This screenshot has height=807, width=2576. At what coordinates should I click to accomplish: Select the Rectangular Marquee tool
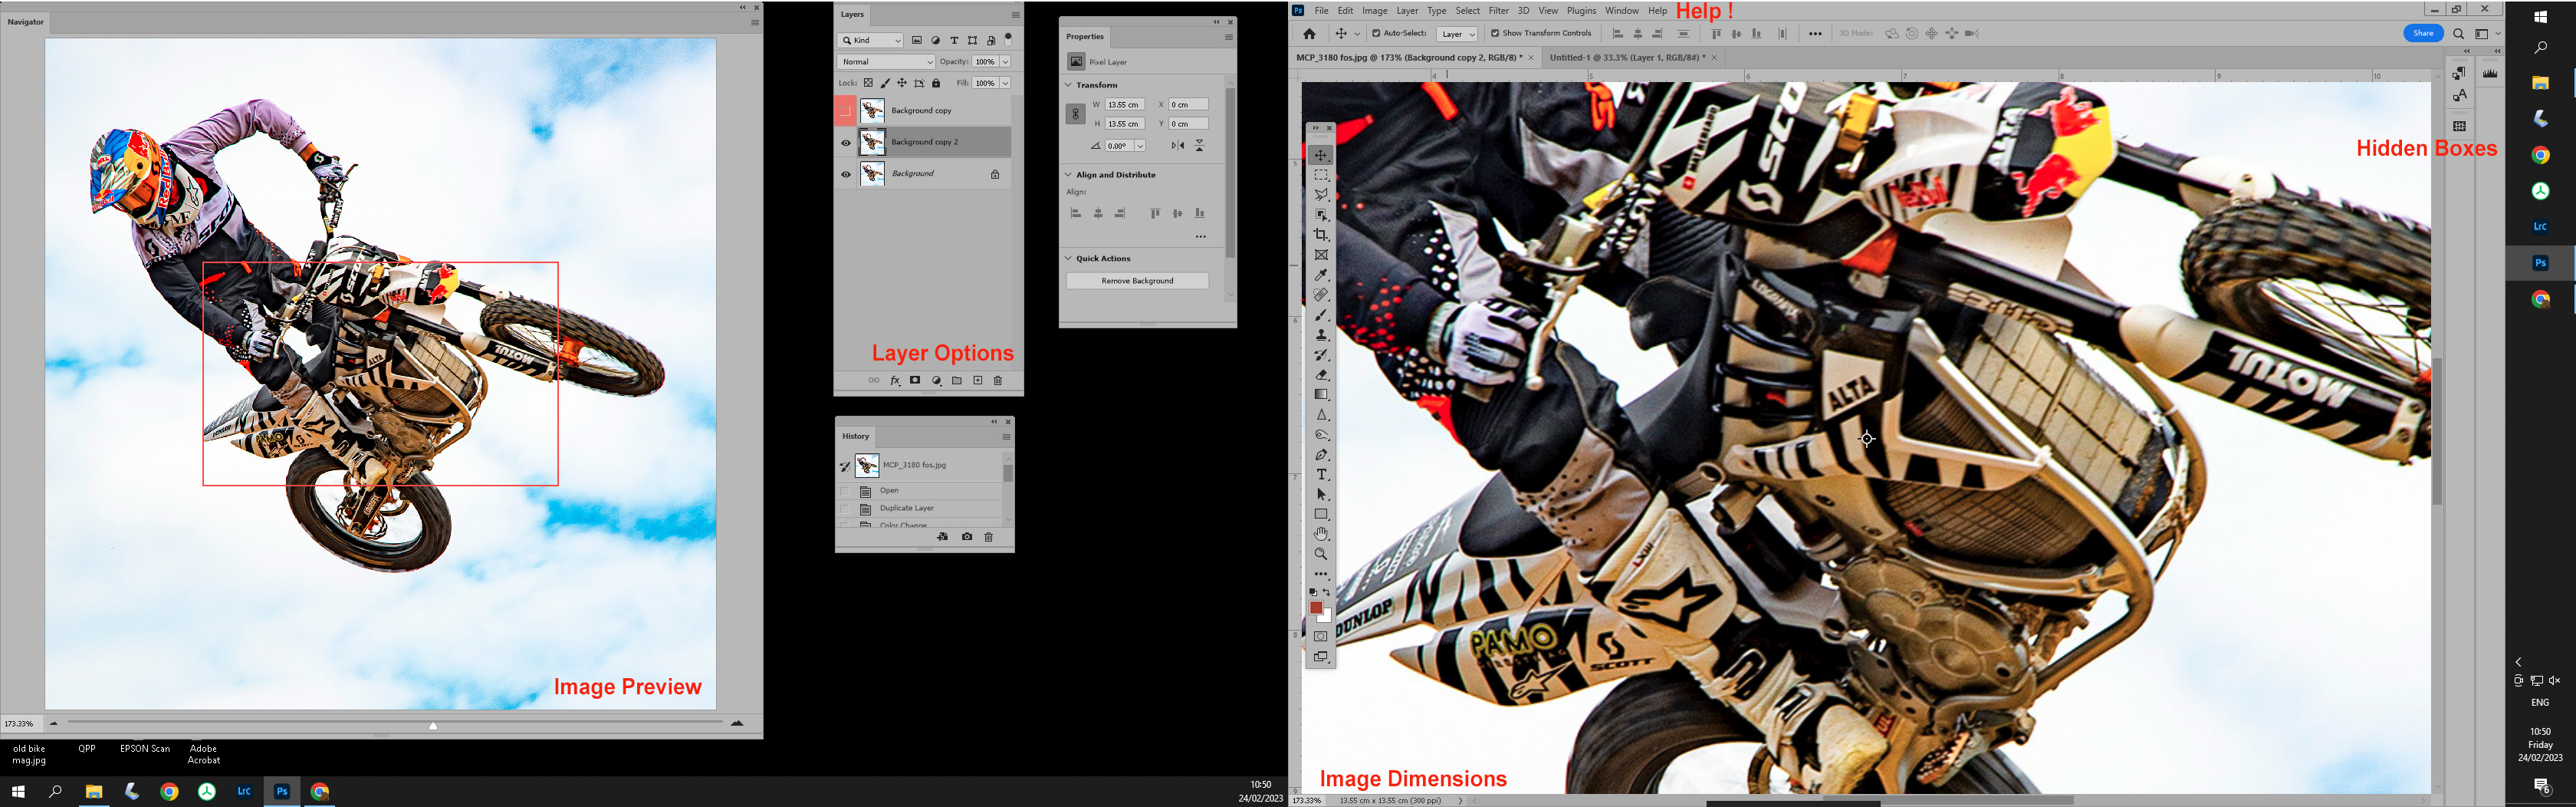click(x=1321, y=175)
